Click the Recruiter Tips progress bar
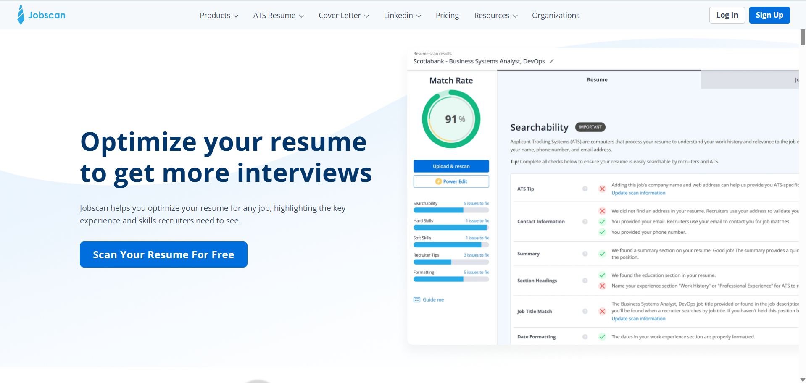Image resolution: width=806 pixels, height=383 pixels. pyautogui.click(x=451, y=262)
